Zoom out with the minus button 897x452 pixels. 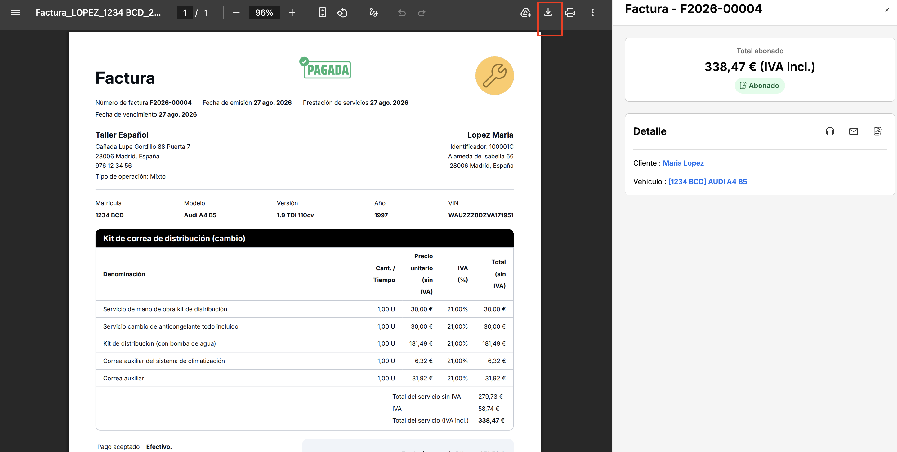236,12
